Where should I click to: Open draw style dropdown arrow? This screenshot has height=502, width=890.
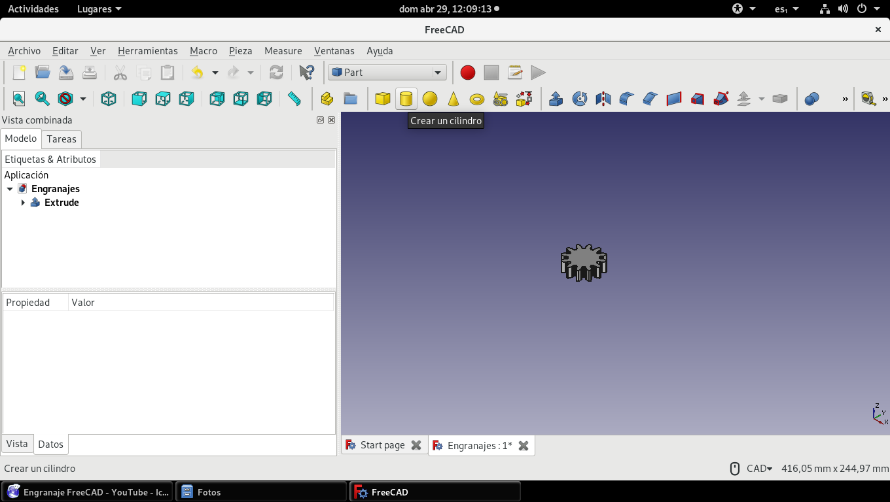click(83, 99)
